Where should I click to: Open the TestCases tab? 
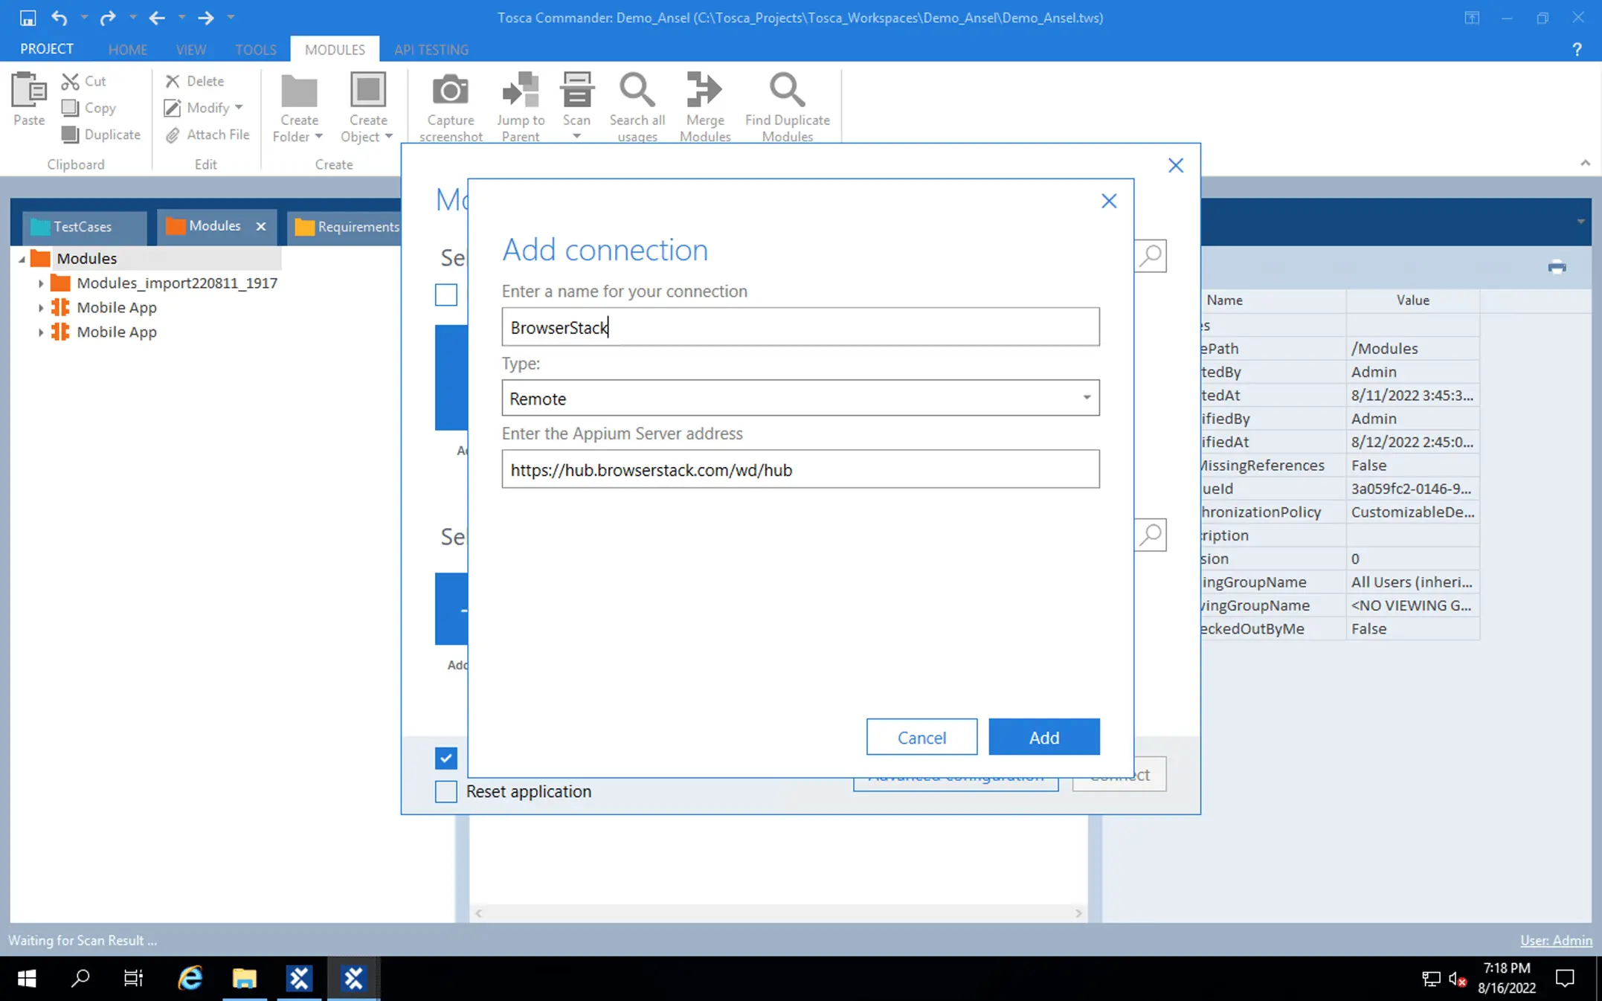pyautogui.click(x=82, y=227)
